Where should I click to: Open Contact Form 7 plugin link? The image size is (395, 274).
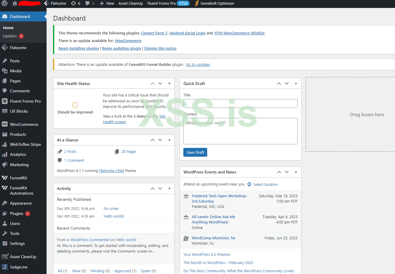click(x=154, y=33)
